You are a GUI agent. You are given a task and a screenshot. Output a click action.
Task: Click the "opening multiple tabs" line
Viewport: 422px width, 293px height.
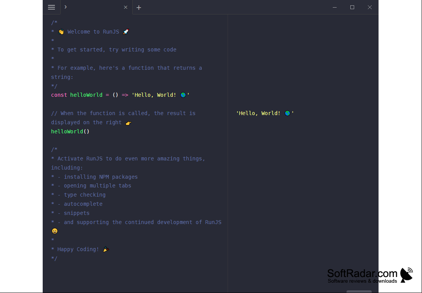pyautogui.click(x=91, y=186)
